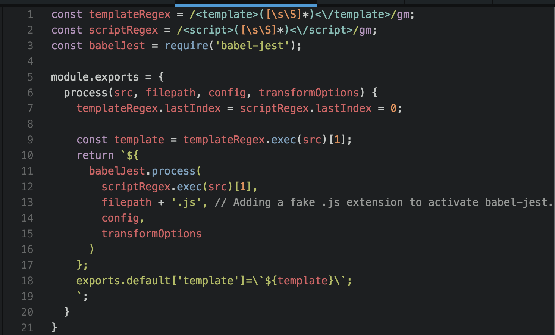555x335 pixels.
Task: Click the filepath parameter on line 6
Action: [x=170, y=93]
